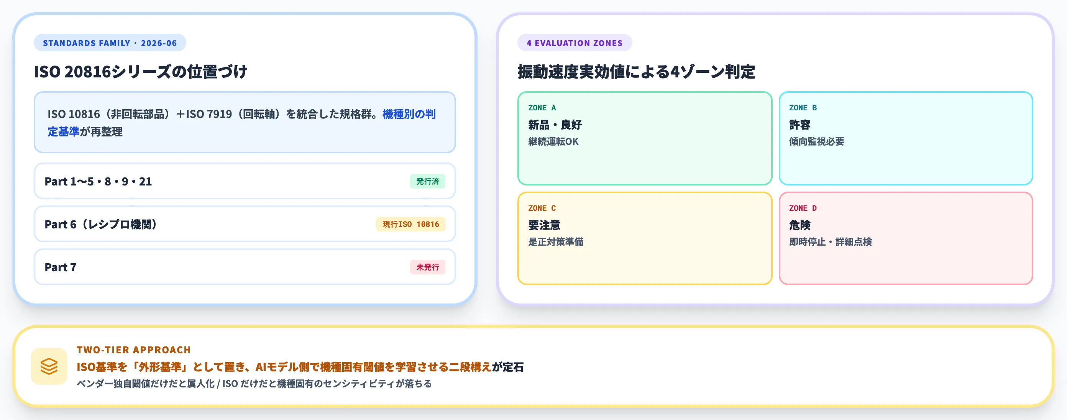Select the 振動速度実効値による4ゾーン判定 heading
1067x420 pixels.
coord(636,72)
